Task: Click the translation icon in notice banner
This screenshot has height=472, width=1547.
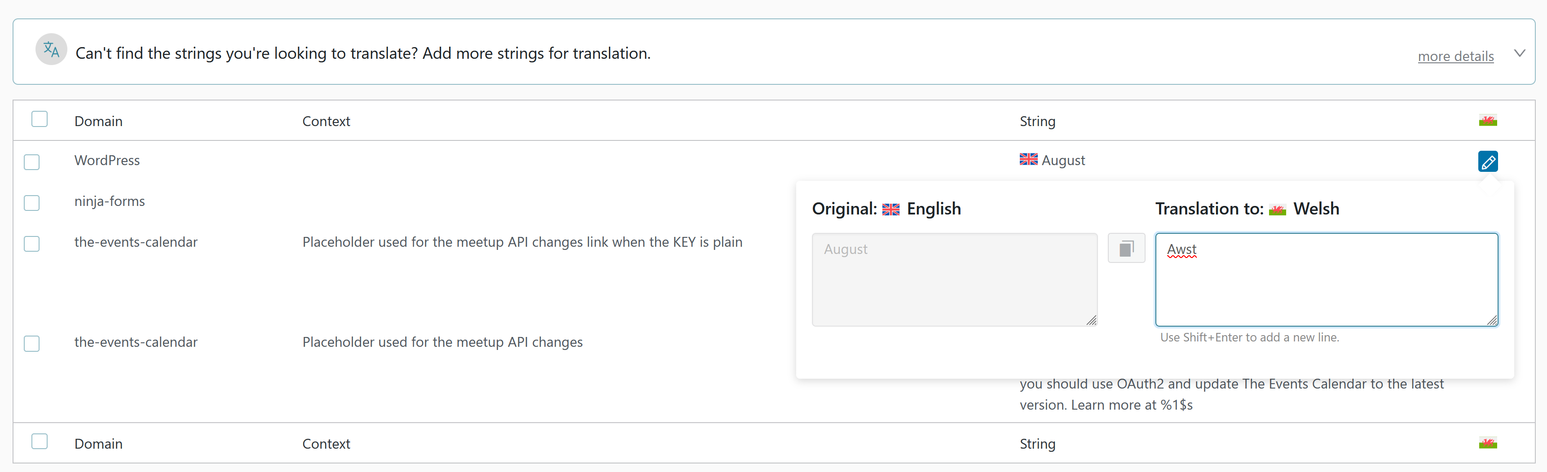Action: [51, 49]
